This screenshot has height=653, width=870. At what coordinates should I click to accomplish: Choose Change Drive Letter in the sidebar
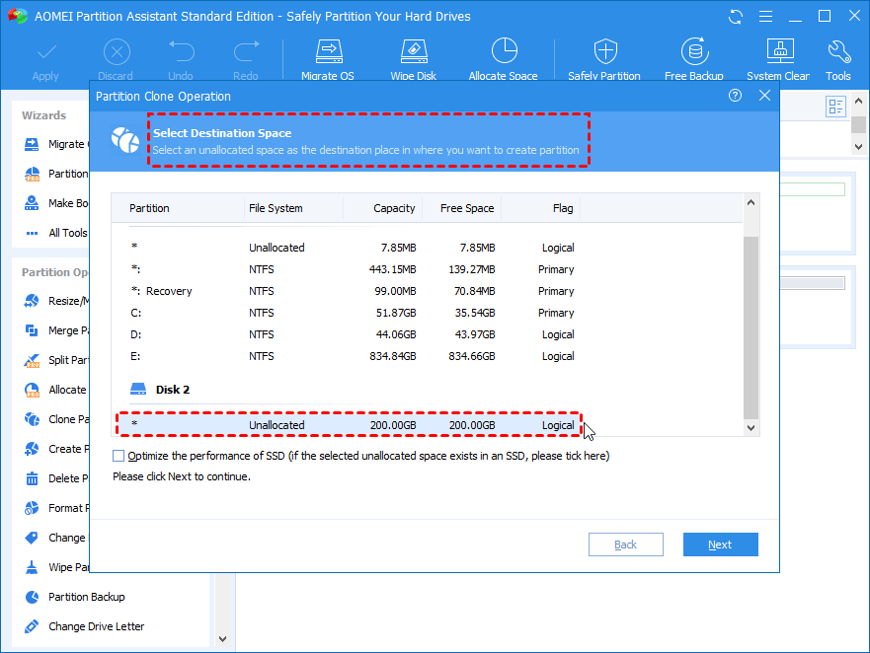tap(96, 626)
